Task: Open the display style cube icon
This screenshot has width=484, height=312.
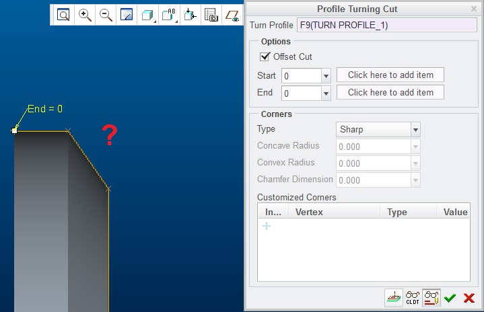Action: [x=147, y=15]
